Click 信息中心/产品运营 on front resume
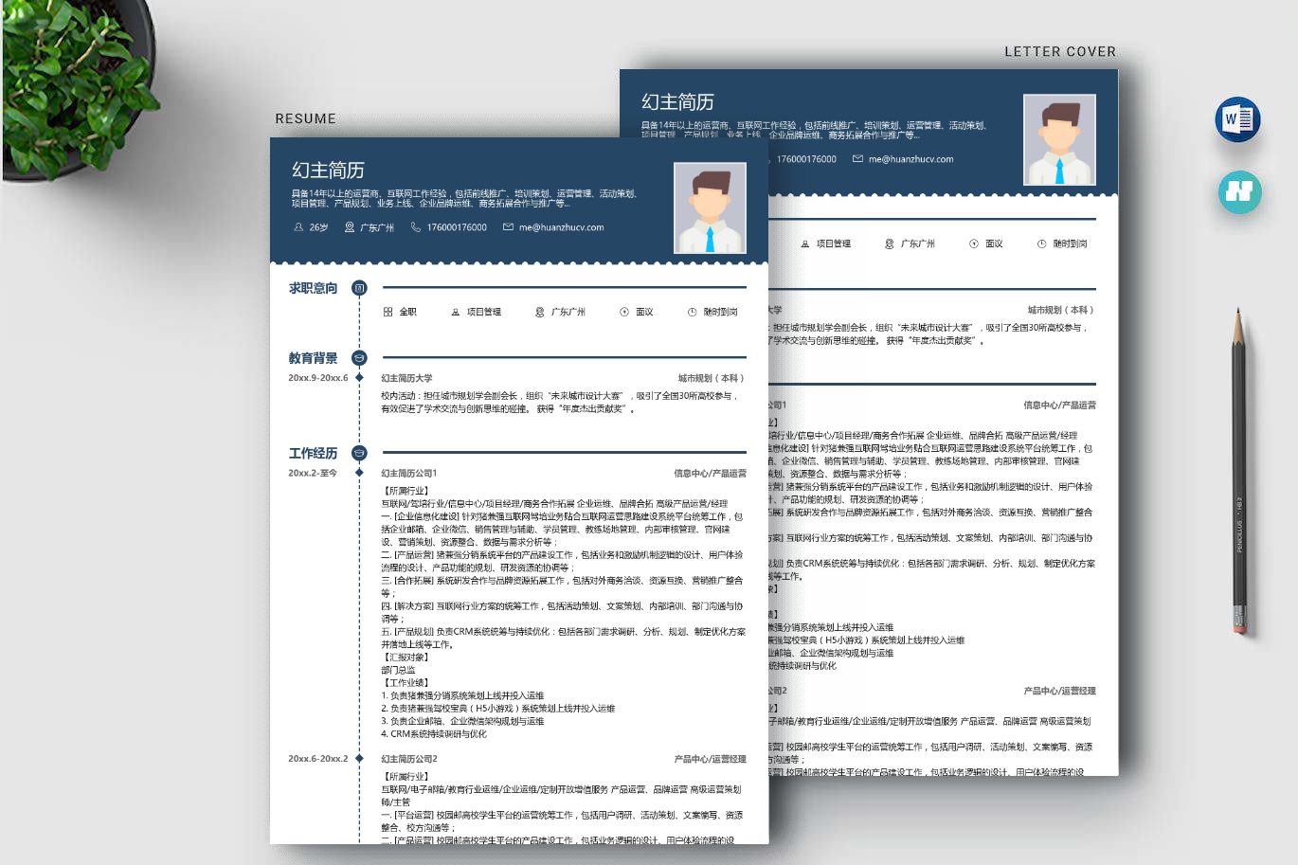1298x865 pixels. pos(710,473)
